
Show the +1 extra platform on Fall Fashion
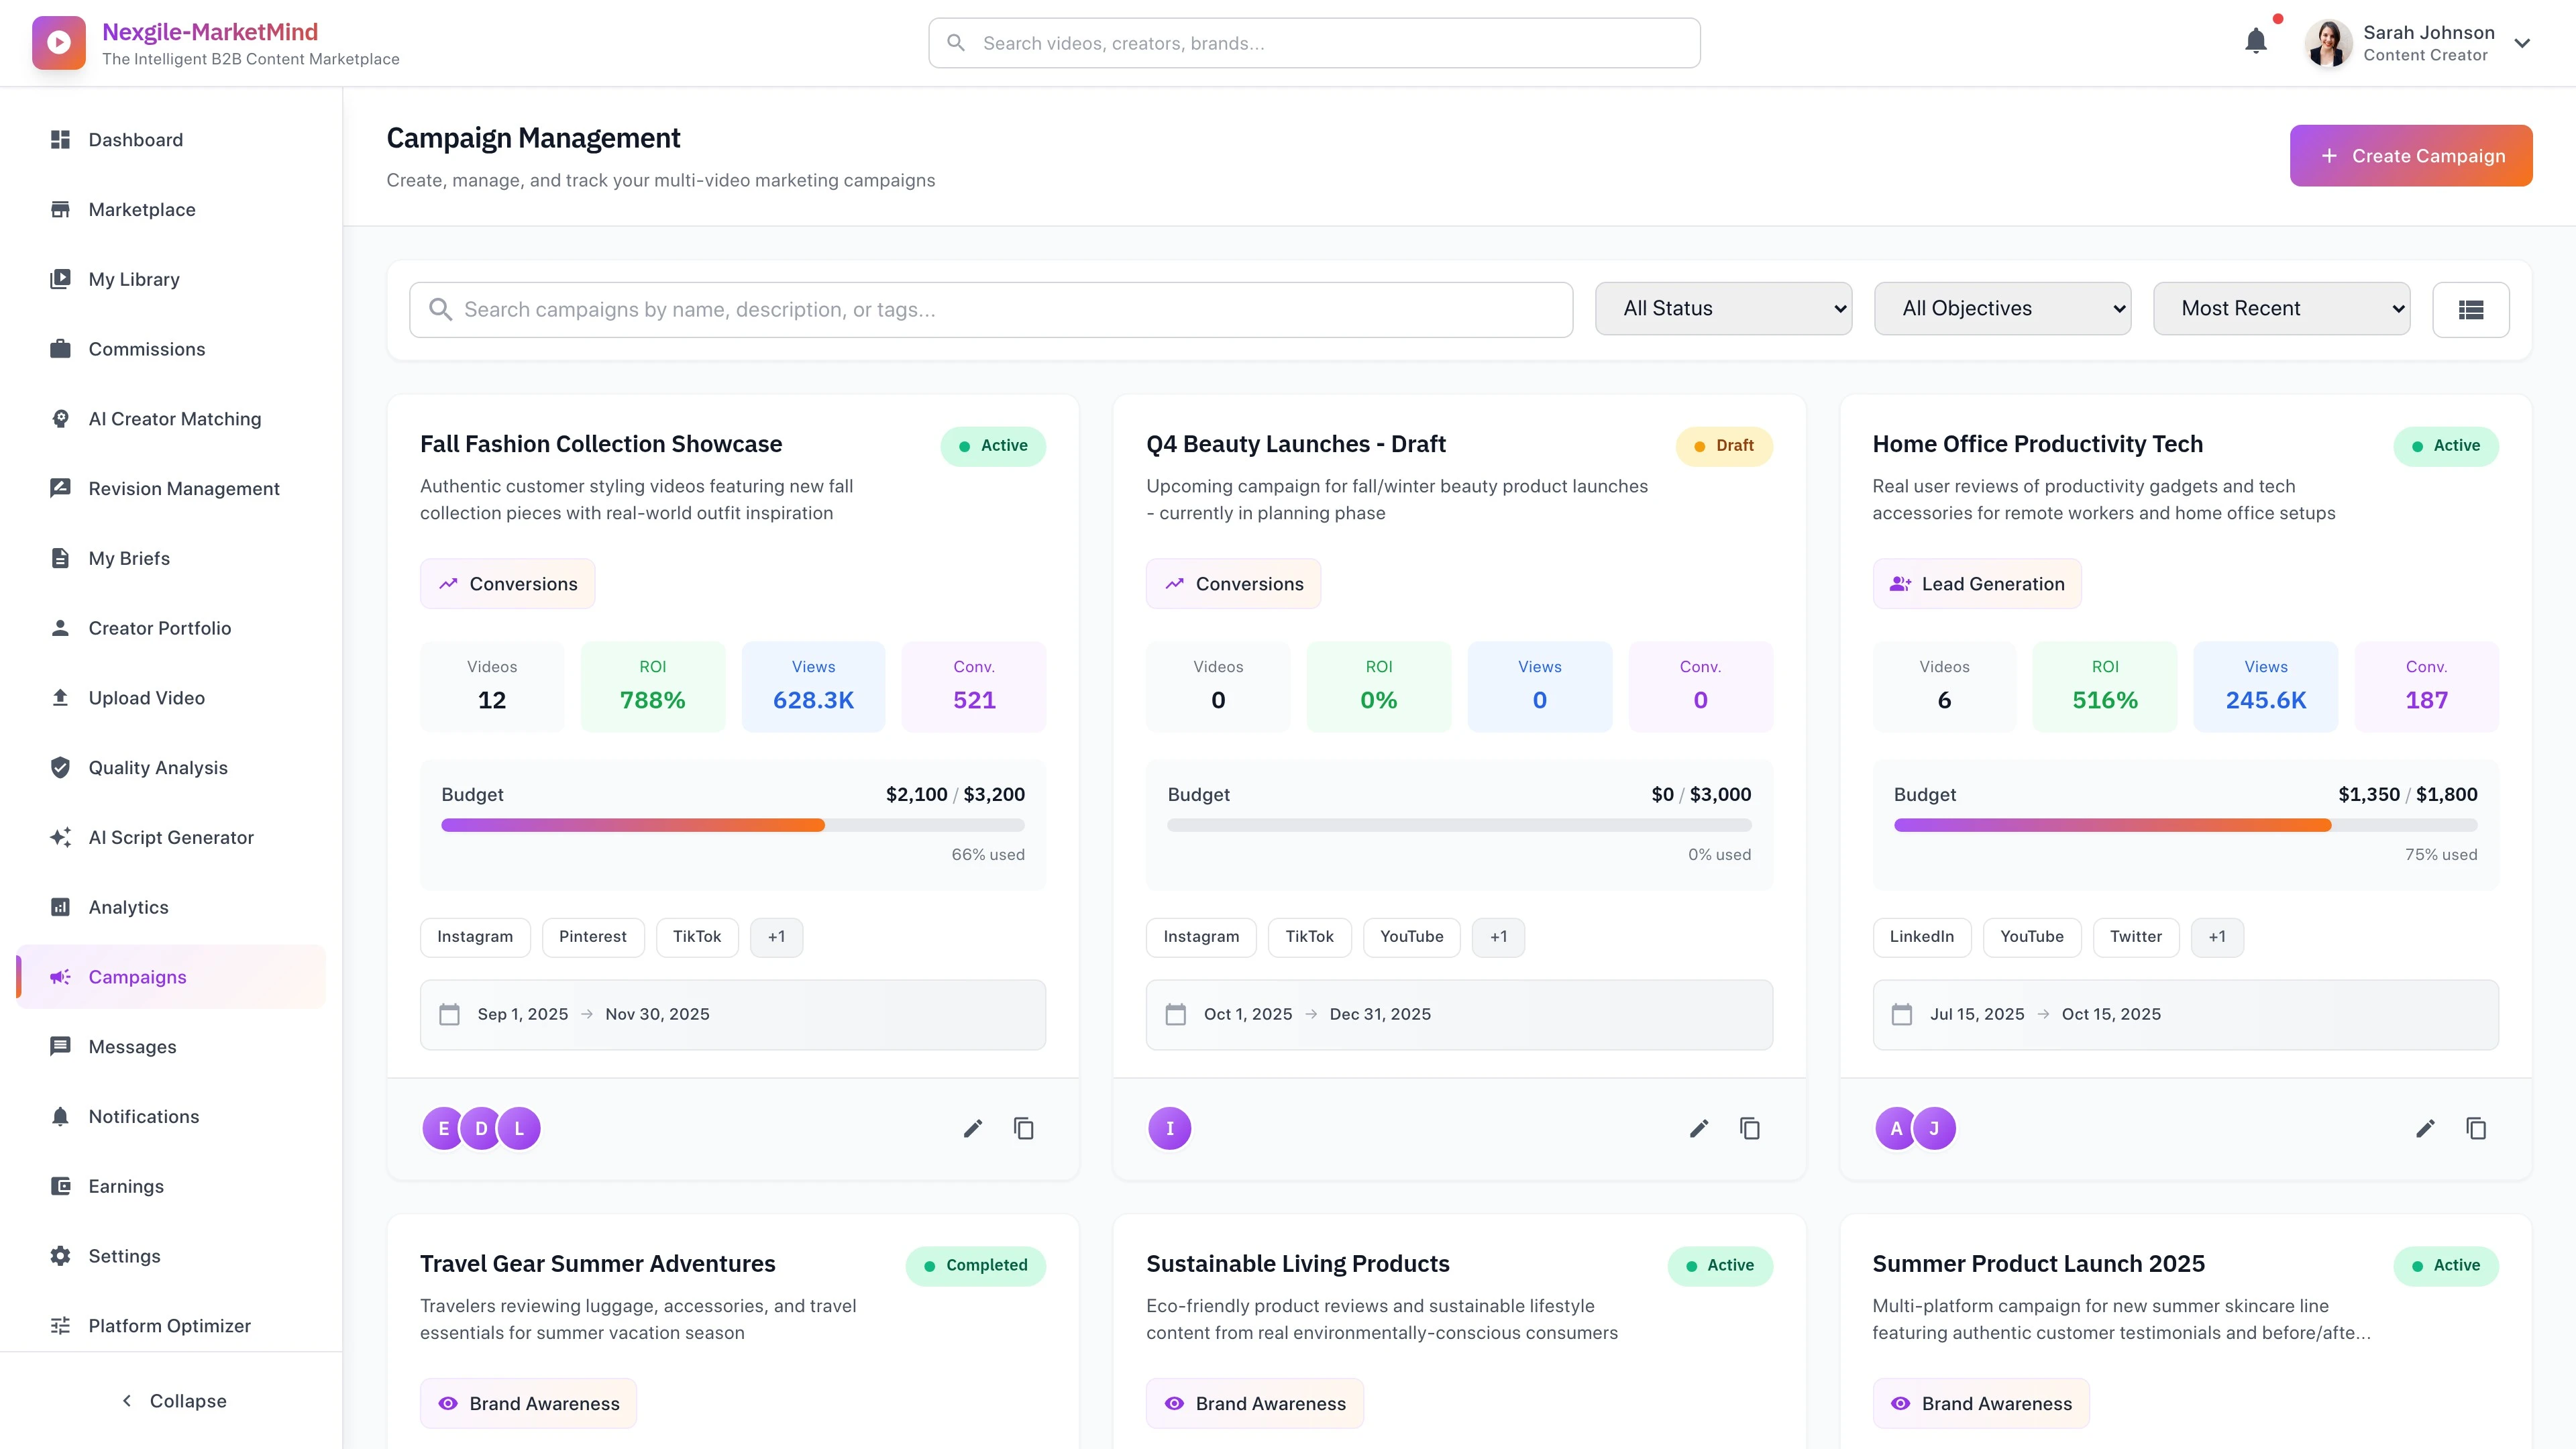coord(777,936)
